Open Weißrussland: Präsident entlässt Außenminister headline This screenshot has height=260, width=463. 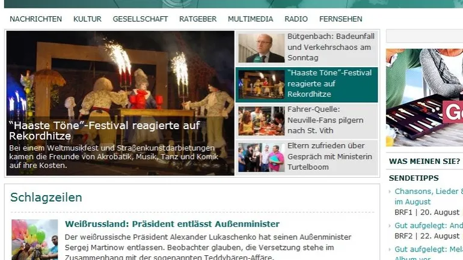pyautogui.click(x=172, y=224)
